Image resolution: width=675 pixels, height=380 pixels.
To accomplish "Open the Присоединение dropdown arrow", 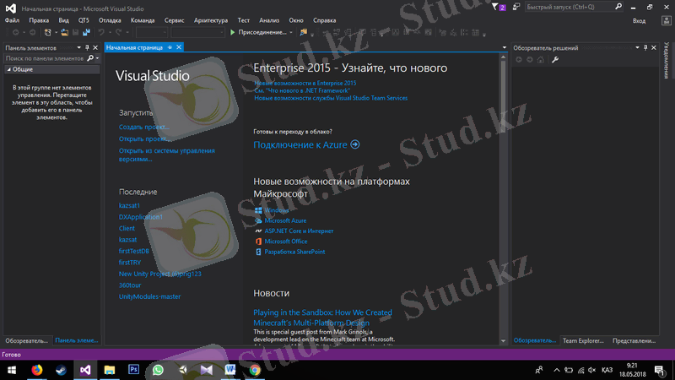I will (x=291, y=32).
